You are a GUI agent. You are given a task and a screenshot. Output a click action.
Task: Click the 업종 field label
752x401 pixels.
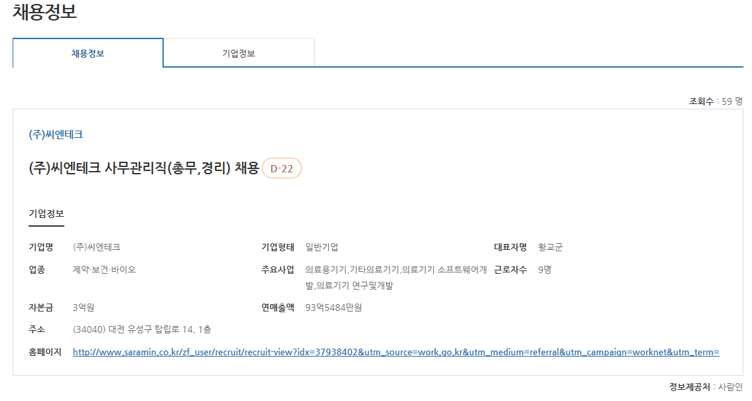pyautogui.click(x=37, y=270)
